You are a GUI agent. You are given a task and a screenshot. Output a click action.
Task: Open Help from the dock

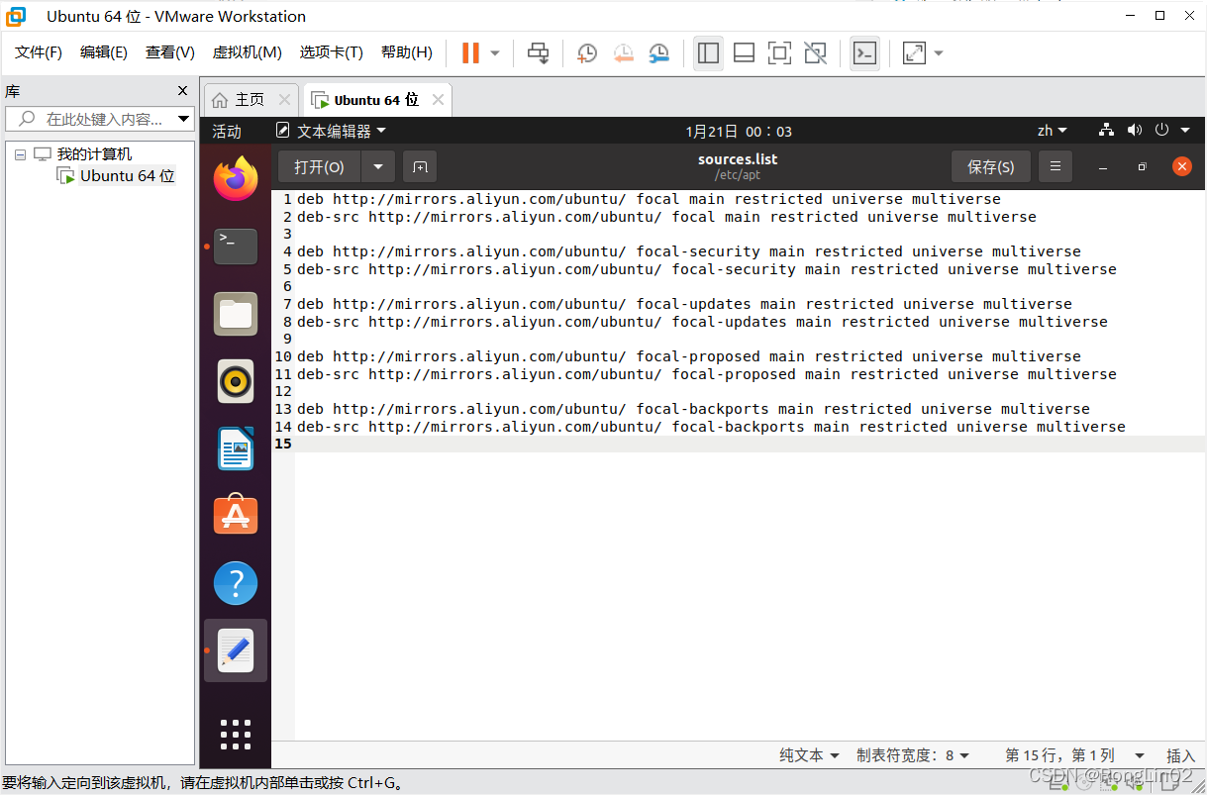coord(236,584)
